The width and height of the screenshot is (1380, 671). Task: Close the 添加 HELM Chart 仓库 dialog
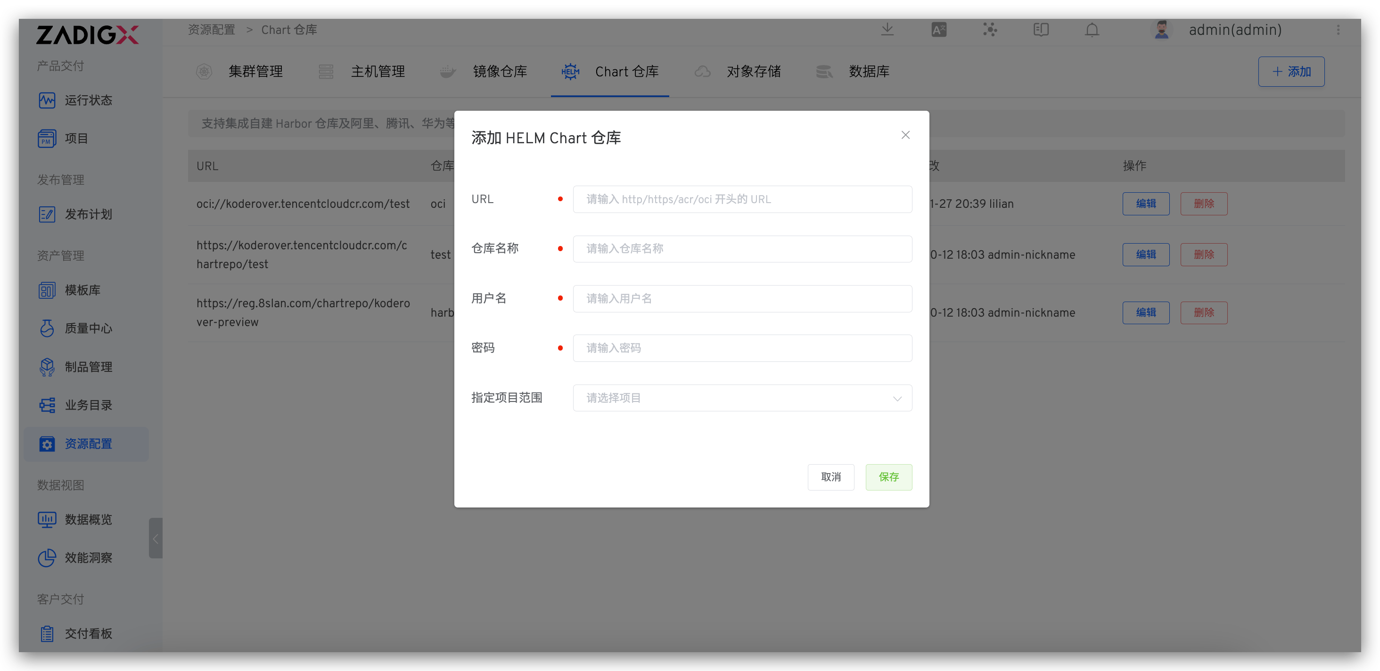tap(905, 135)
